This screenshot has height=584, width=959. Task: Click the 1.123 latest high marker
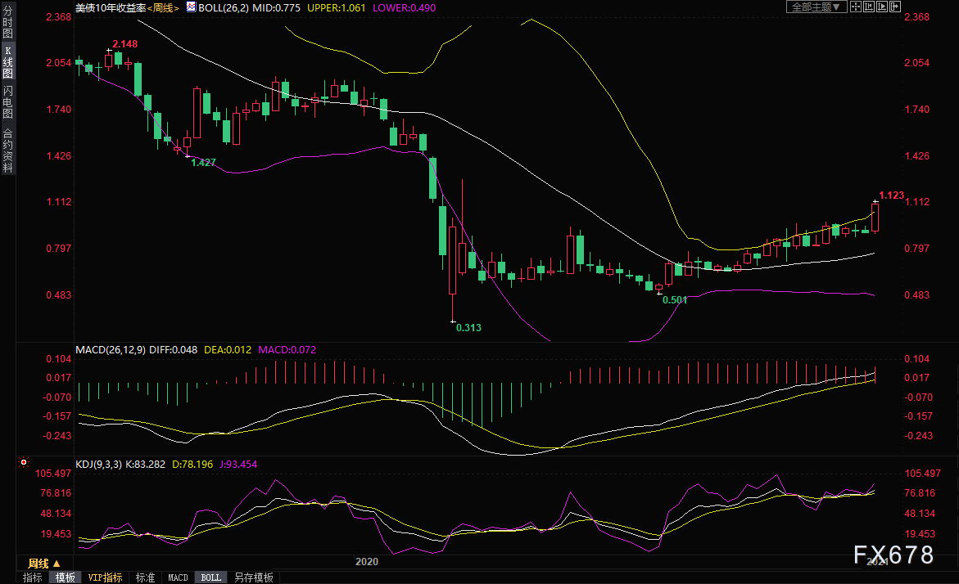tap(891, 195)
